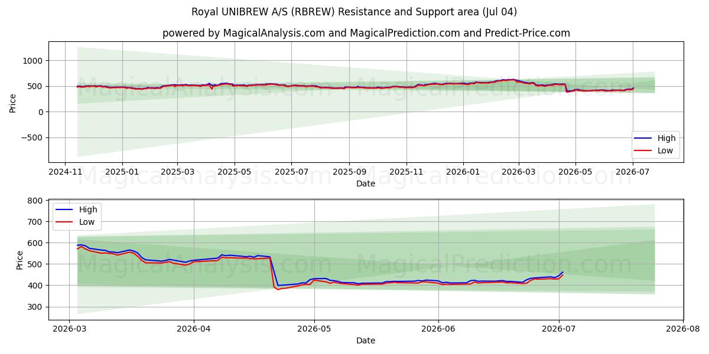Click the top chart 'Date' axis label
The height and width of the screenshot is (354, 709).
click(x=366, y=183)
